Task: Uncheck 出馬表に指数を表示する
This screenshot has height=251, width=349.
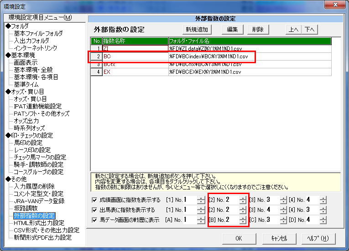Action: point(94,210)
